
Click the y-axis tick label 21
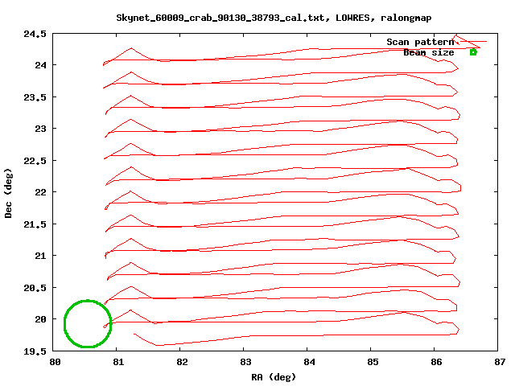click(x=40, y=256)
